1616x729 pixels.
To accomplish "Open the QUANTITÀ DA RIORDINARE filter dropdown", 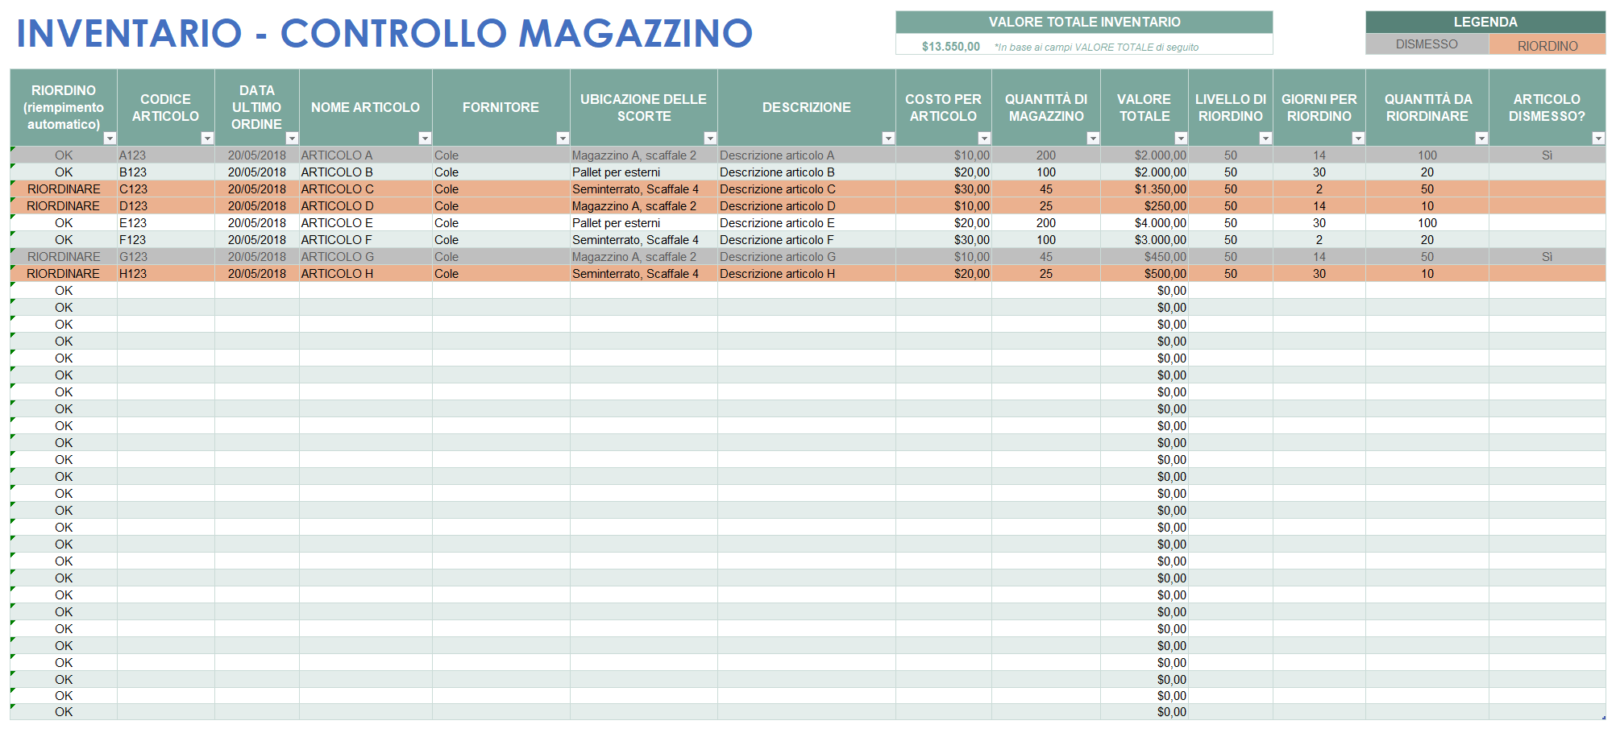I will coord(1481,139).
